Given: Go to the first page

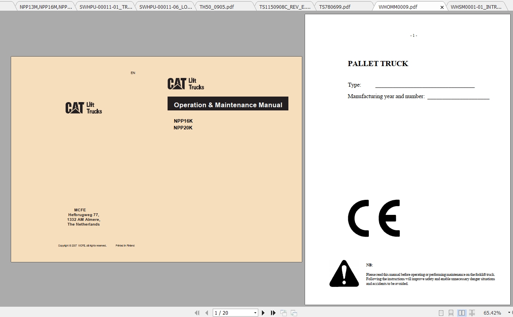Looking at the screenshot, I should coord(197,313).
